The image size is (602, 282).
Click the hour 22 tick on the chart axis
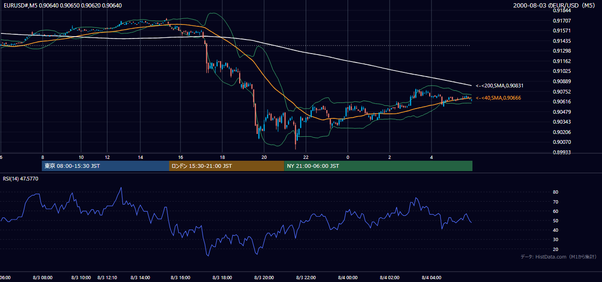[306, 157]
